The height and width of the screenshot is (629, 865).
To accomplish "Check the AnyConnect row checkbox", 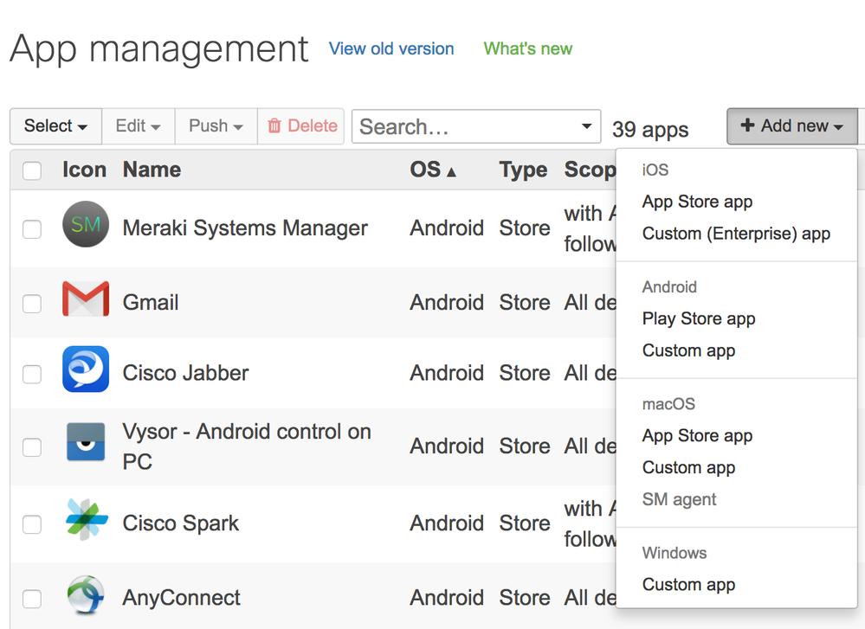I will pos(32,599).
